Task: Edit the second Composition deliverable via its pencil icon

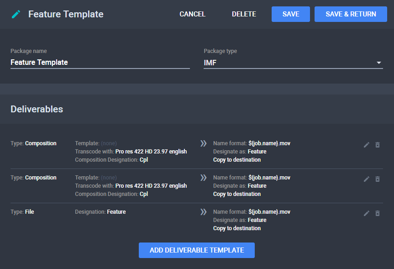Action: click(366, 179)
